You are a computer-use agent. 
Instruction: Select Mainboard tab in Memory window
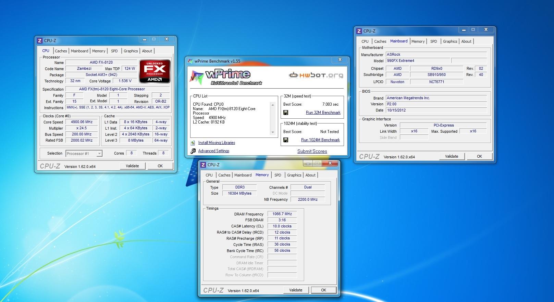[x=243, y=175]
